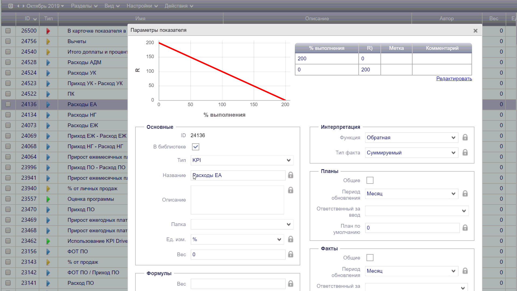Screen dimensions: 517x291
Task: Click the Вес input in Основные
Action: pyautogui.click(x=238, y=254)
